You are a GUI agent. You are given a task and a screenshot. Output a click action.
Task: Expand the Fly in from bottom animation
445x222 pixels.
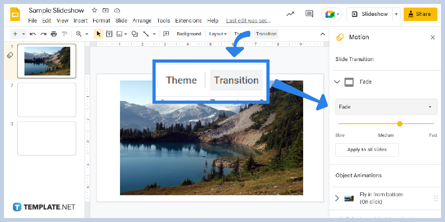[x=337, y=198]
